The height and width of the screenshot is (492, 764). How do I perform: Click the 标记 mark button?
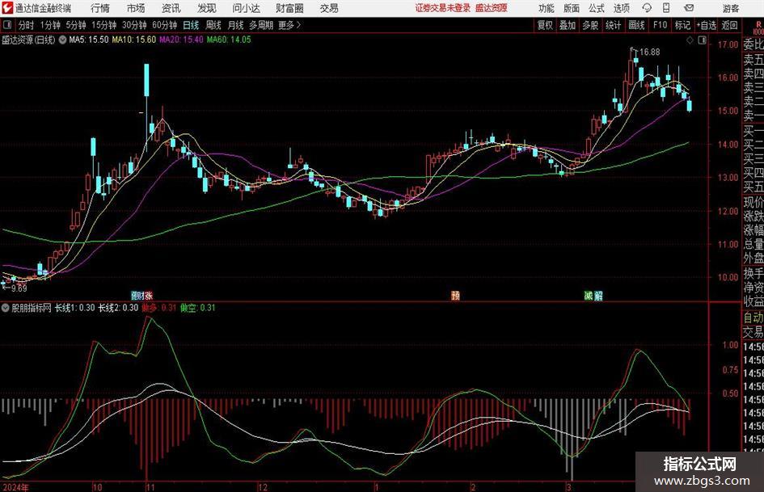click(682, 25)
